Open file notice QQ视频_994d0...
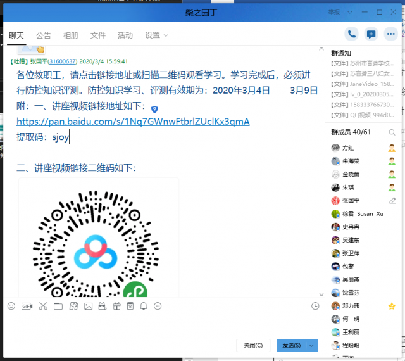The image size is (405, 361). (362, 115)
